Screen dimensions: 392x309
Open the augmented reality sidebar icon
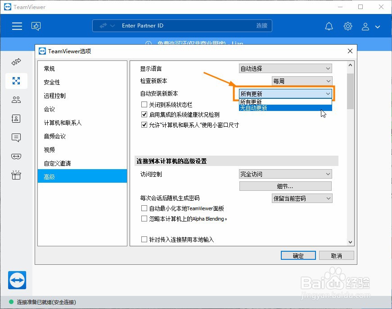pos(16,157)
